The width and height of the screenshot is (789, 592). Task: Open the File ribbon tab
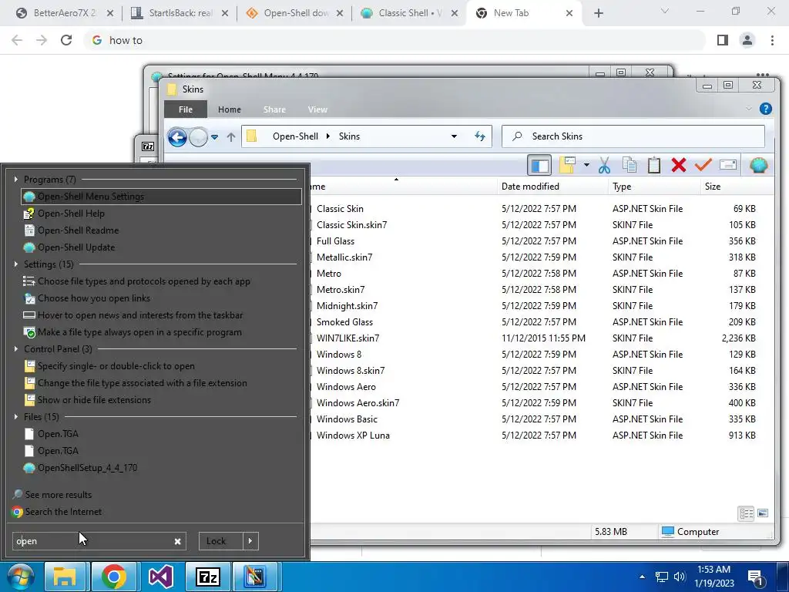click(x=186, y=109)
